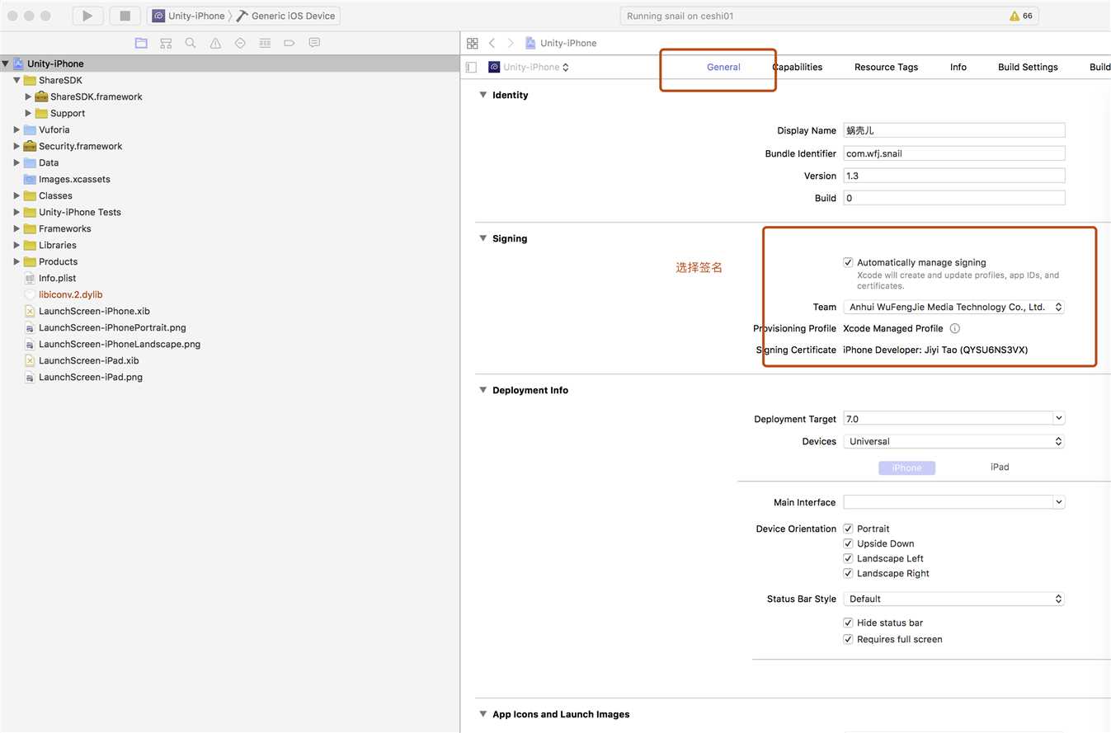This screenshot has height=733, width=1111.
Task: Click the Display Name field
Action: (953, 130)
